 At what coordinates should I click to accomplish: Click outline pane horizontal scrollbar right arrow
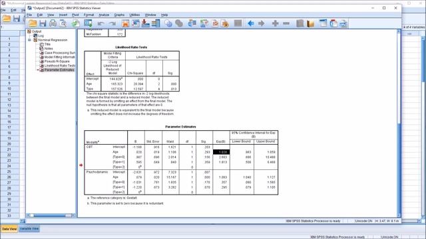[73, 215]
